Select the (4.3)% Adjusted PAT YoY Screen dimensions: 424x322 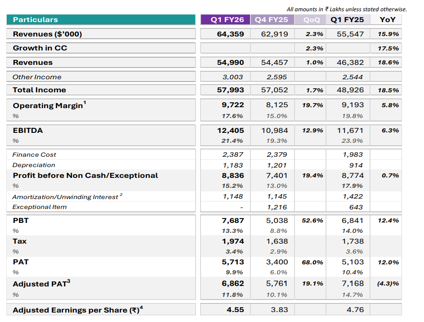(x=388, y=284)
